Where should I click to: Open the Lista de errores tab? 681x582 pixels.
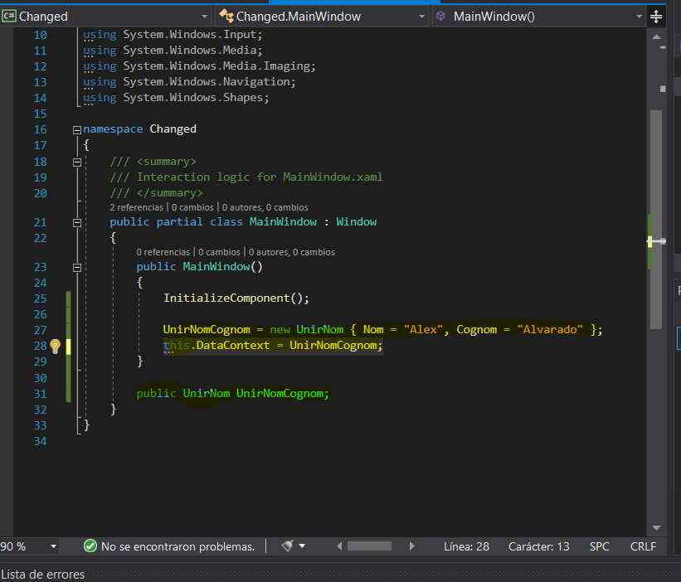coord(42,575)
